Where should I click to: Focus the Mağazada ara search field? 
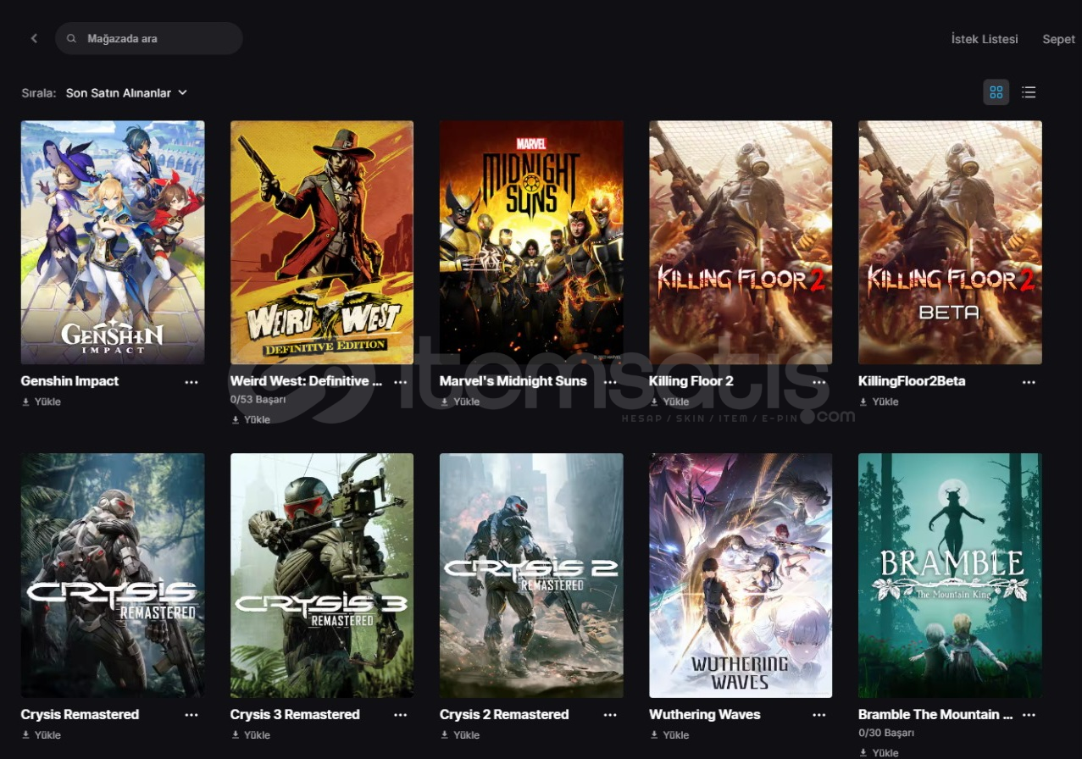point(149,38)
